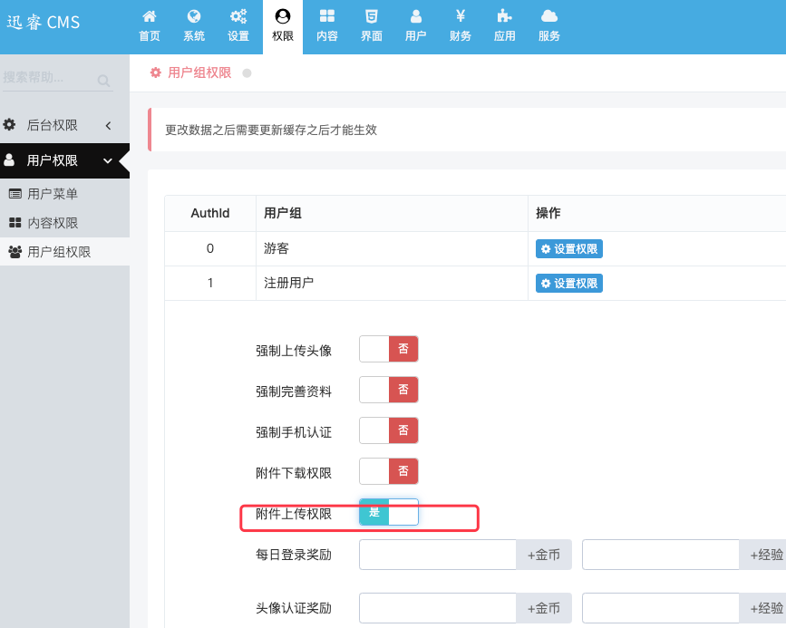This screenshot has height=628, width=786.
Task: Turn off the 附件上传权限 switch
Action: coord(389,512)
